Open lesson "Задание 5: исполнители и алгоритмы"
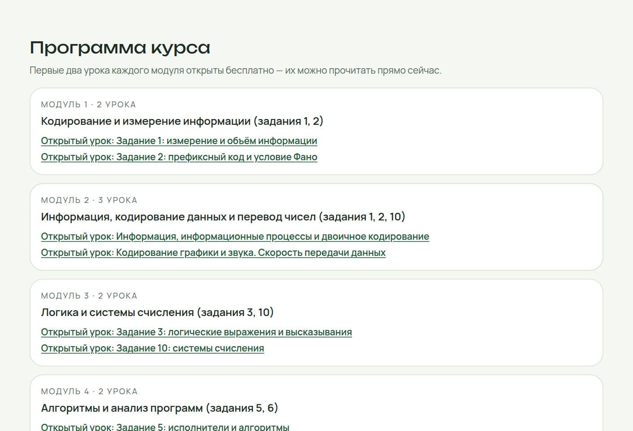The height and width of the screenshot is (431, 633). tap(165, 427)
